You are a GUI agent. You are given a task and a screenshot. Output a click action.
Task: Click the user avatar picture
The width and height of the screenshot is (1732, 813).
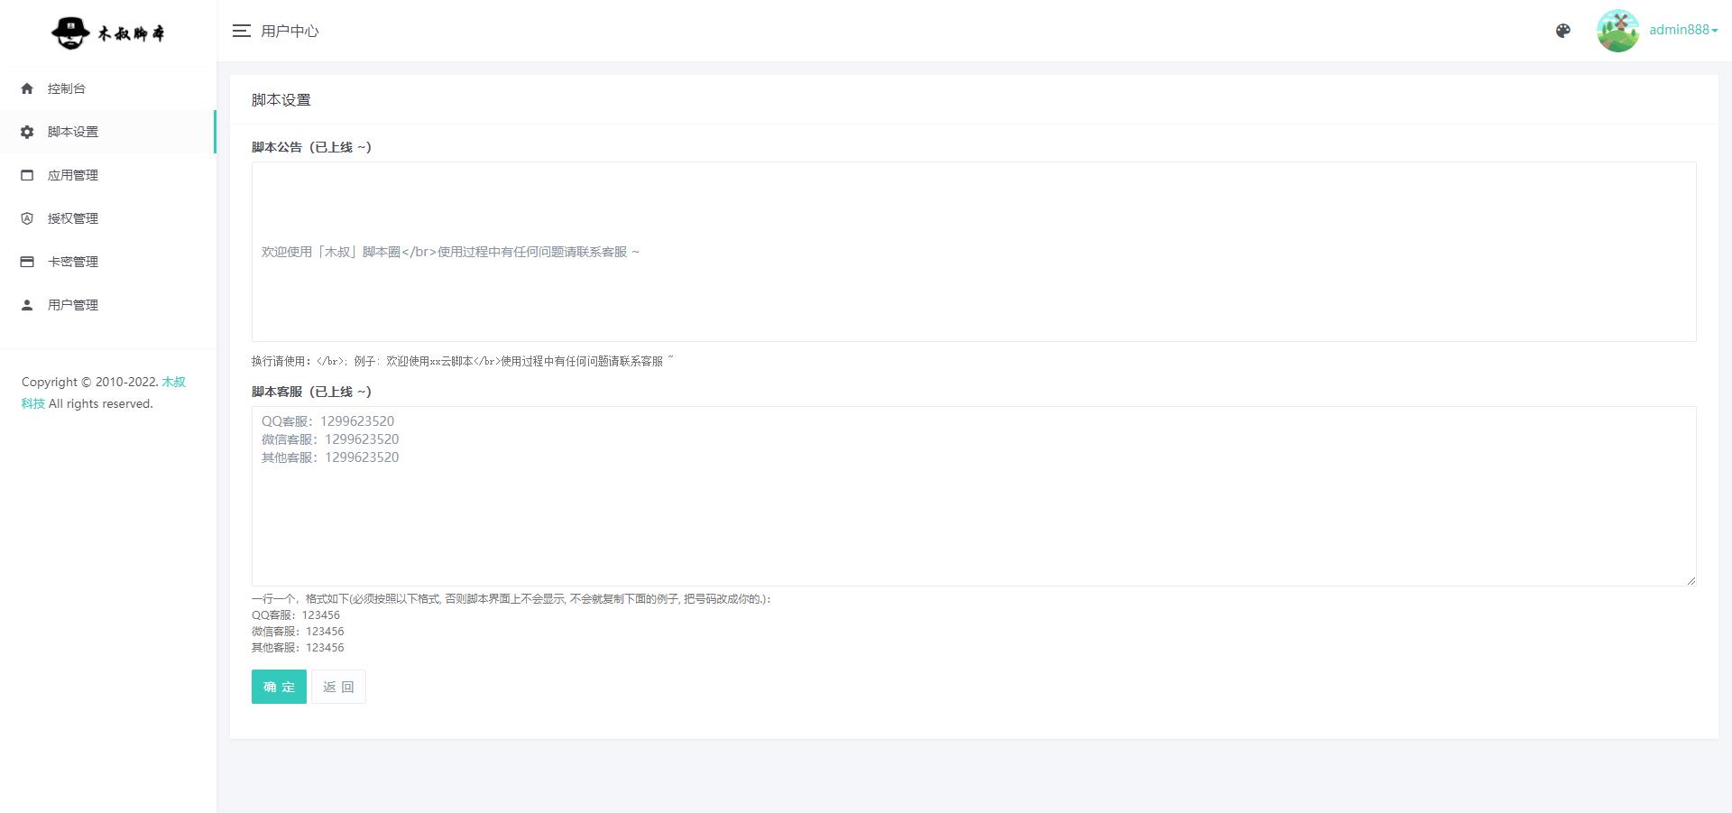(x=1617, y=31)
